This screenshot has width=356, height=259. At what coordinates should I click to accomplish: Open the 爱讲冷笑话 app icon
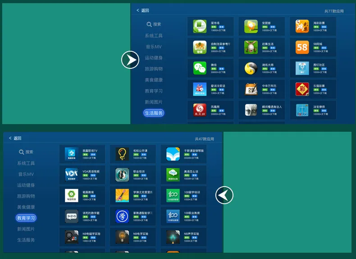200,89
